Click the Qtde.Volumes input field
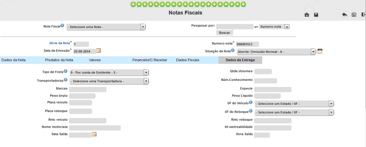366x147 pixels. pyautogui.click(x=263, y=71)
